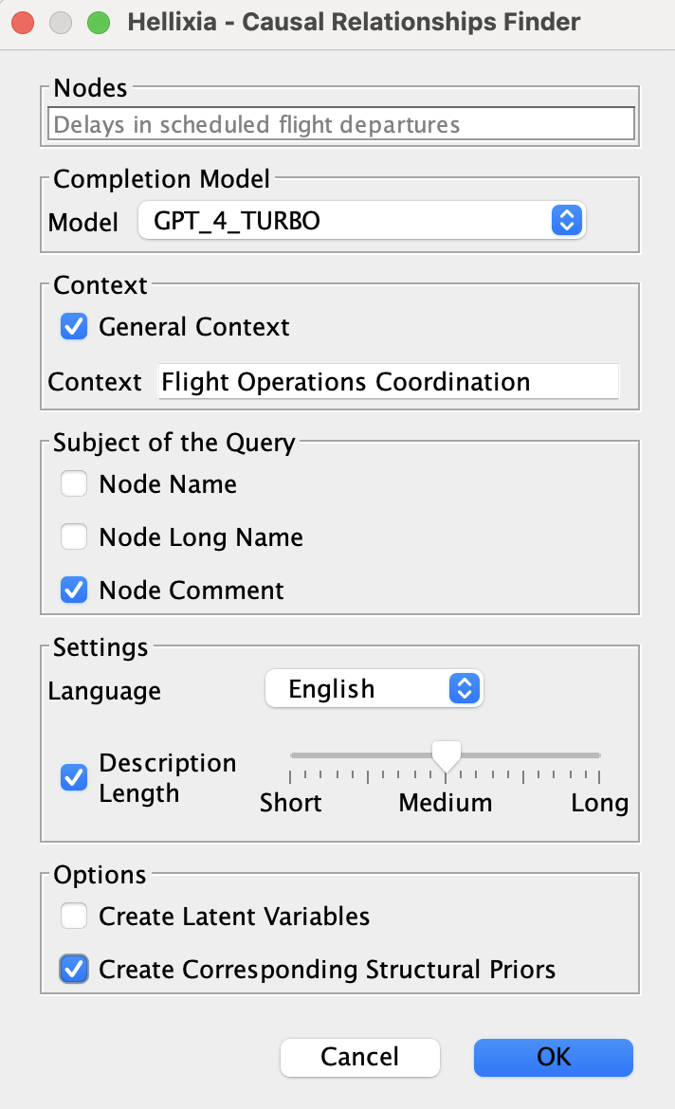Confirm with the OK button
The image size is (675, 1109).
553,1057
